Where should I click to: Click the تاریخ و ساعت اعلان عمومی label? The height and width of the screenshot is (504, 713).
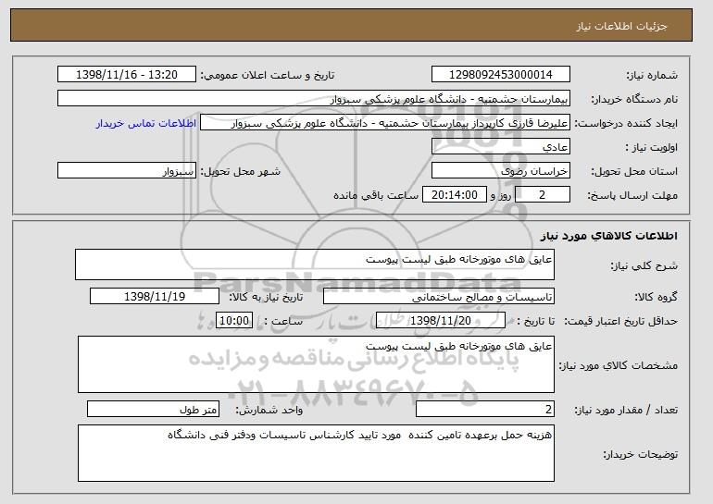(x=268, y=75)
